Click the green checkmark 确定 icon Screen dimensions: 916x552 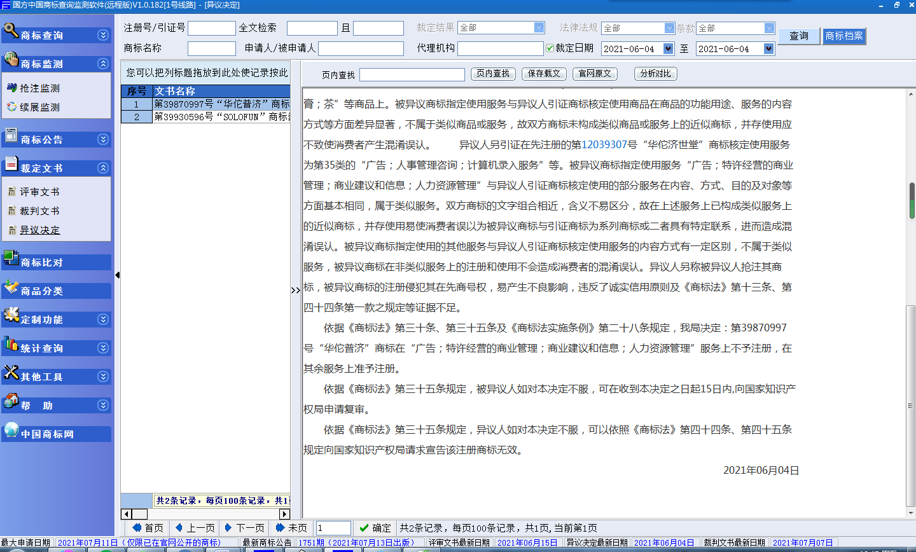[x=364, y=528]
